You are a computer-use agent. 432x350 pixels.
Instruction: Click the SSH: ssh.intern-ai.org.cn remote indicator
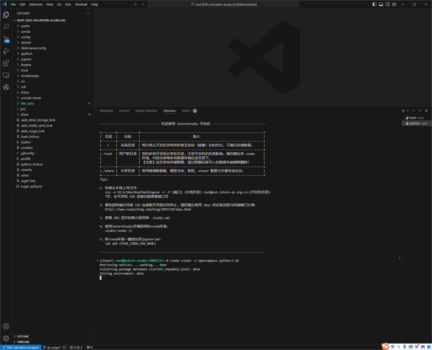[x=21, y=347]
